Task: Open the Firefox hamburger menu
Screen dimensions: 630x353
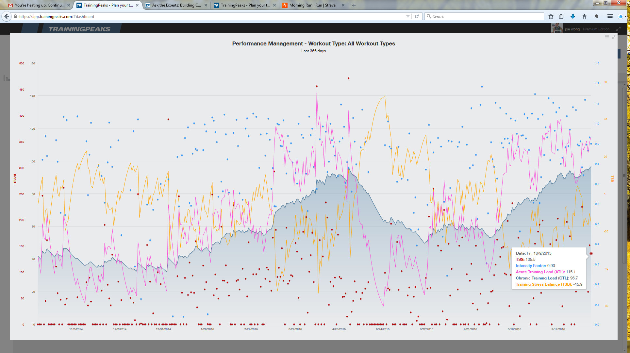Action: (x=610, y=16)
